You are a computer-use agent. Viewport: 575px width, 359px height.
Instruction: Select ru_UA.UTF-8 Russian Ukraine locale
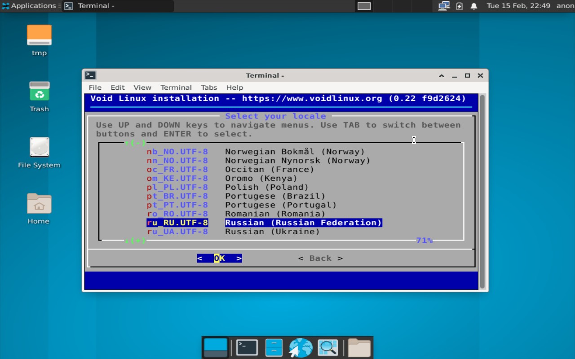[233, 232]
